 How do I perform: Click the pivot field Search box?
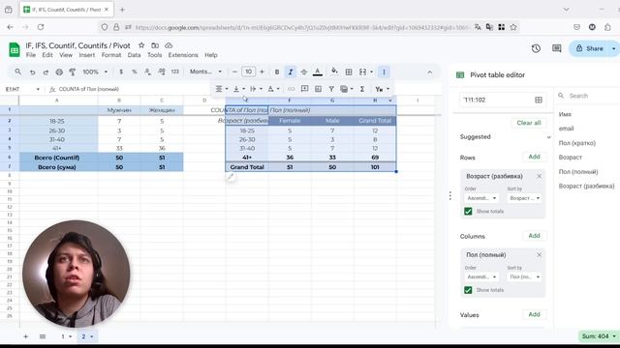589,96
